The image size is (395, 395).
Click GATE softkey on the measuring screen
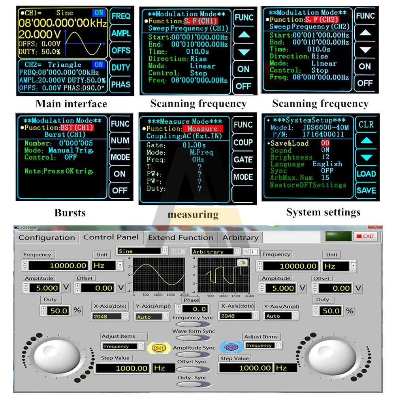[x=243, y=160]
